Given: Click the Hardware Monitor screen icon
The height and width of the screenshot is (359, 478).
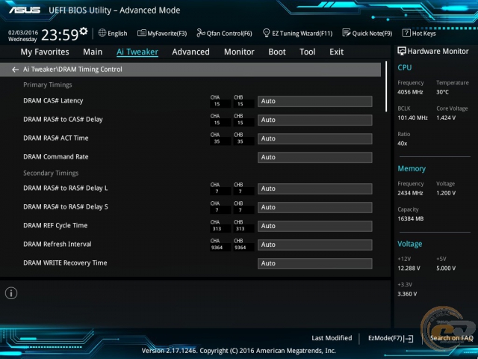Looking at the screenshot, I should 402,52.
